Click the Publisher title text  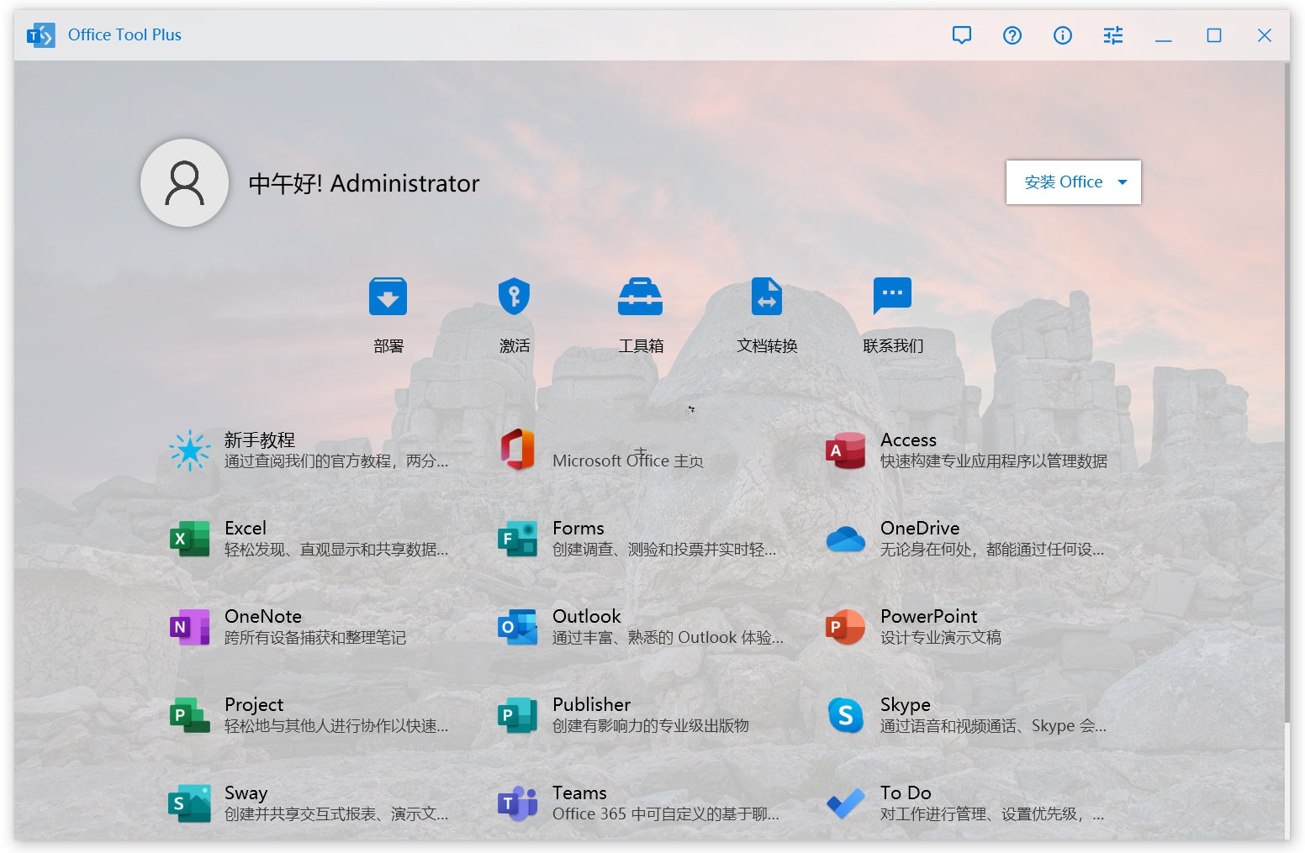pos(591,704)
